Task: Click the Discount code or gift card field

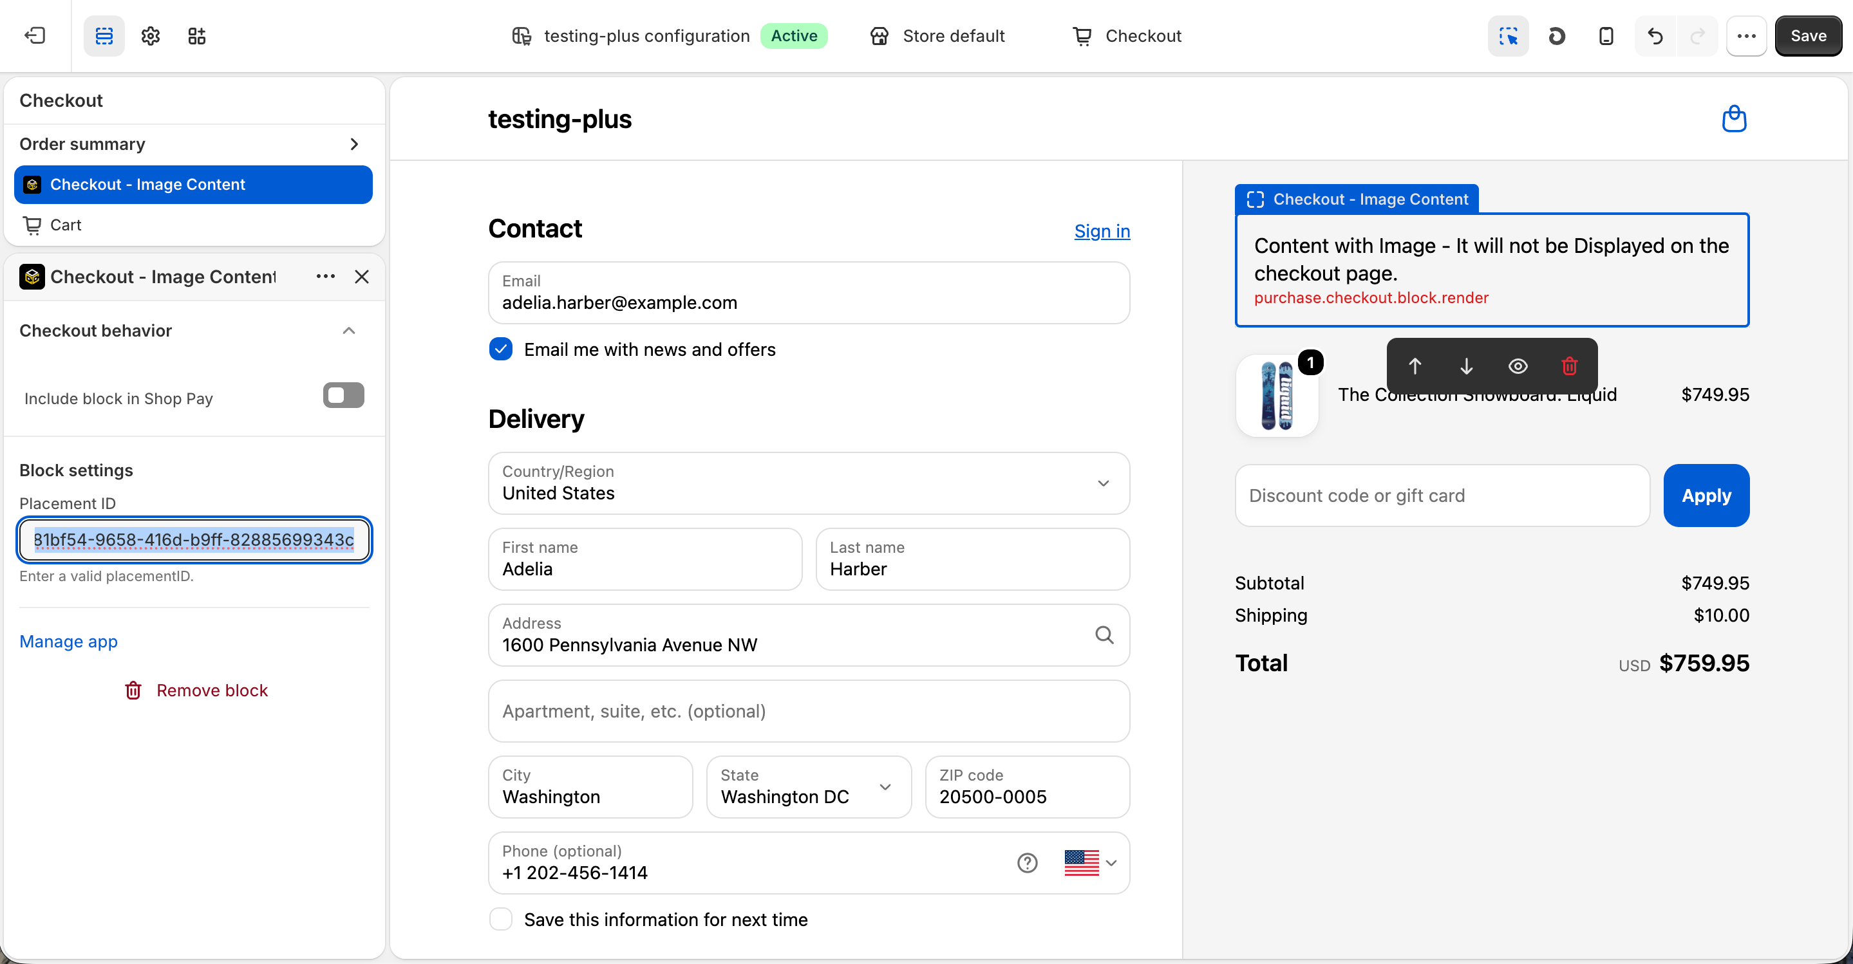Action: [x=1442, y=496]
